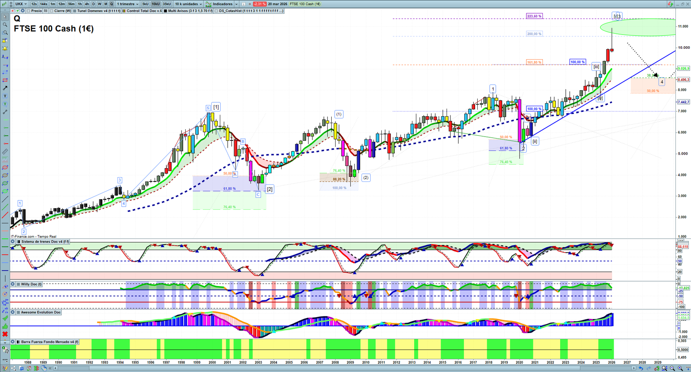This screenshot has height=372, width=691.
Task: Select the black arrow drawing tool
Action: [x=5, y=88]
